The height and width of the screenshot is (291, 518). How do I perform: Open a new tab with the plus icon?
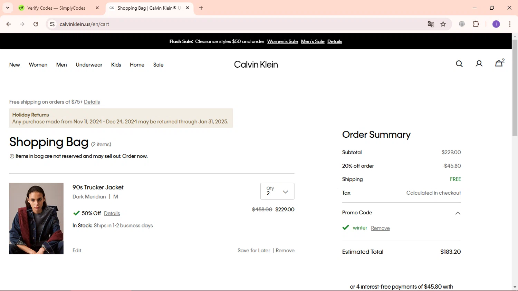pyautogui.click(x=201, y=8)
